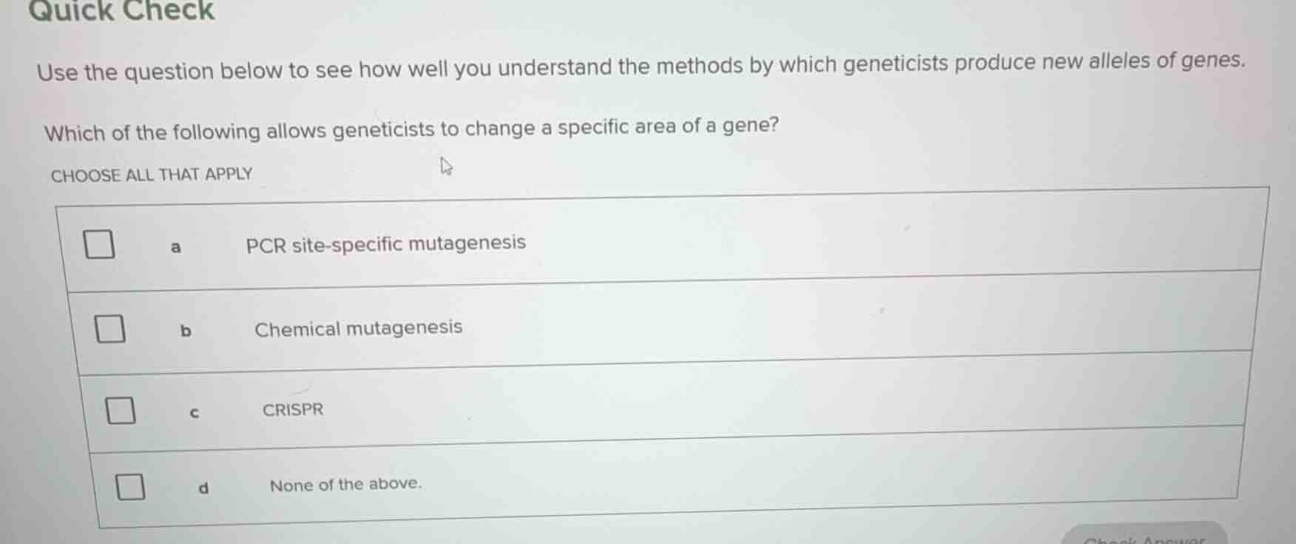
Task: Click the option b row
Action: pyautogui.click(x=666, y=328)
